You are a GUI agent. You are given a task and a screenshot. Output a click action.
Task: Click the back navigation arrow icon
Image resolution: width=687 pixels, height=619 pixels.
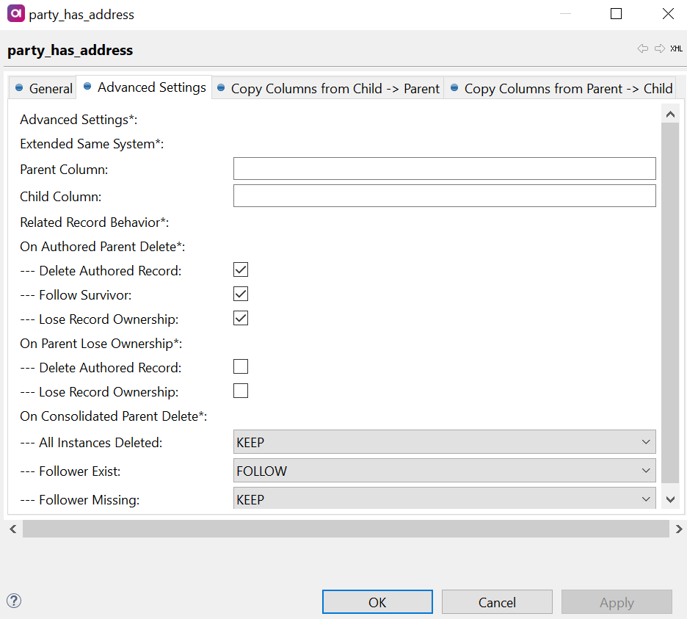pyautogui.click(x=643, y=48)
